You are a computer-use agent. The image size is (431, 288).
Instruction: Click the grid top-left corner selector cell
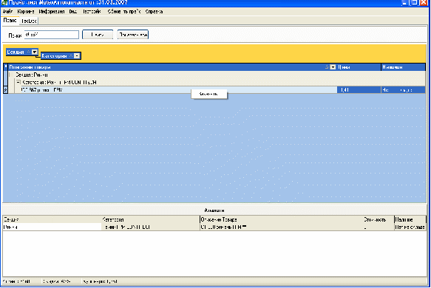pyautogui.click(x=5, y=67)
